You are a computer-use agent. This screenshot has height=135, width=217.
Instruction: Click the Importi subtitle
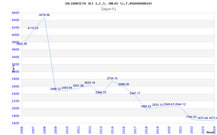tap(108, 9)
